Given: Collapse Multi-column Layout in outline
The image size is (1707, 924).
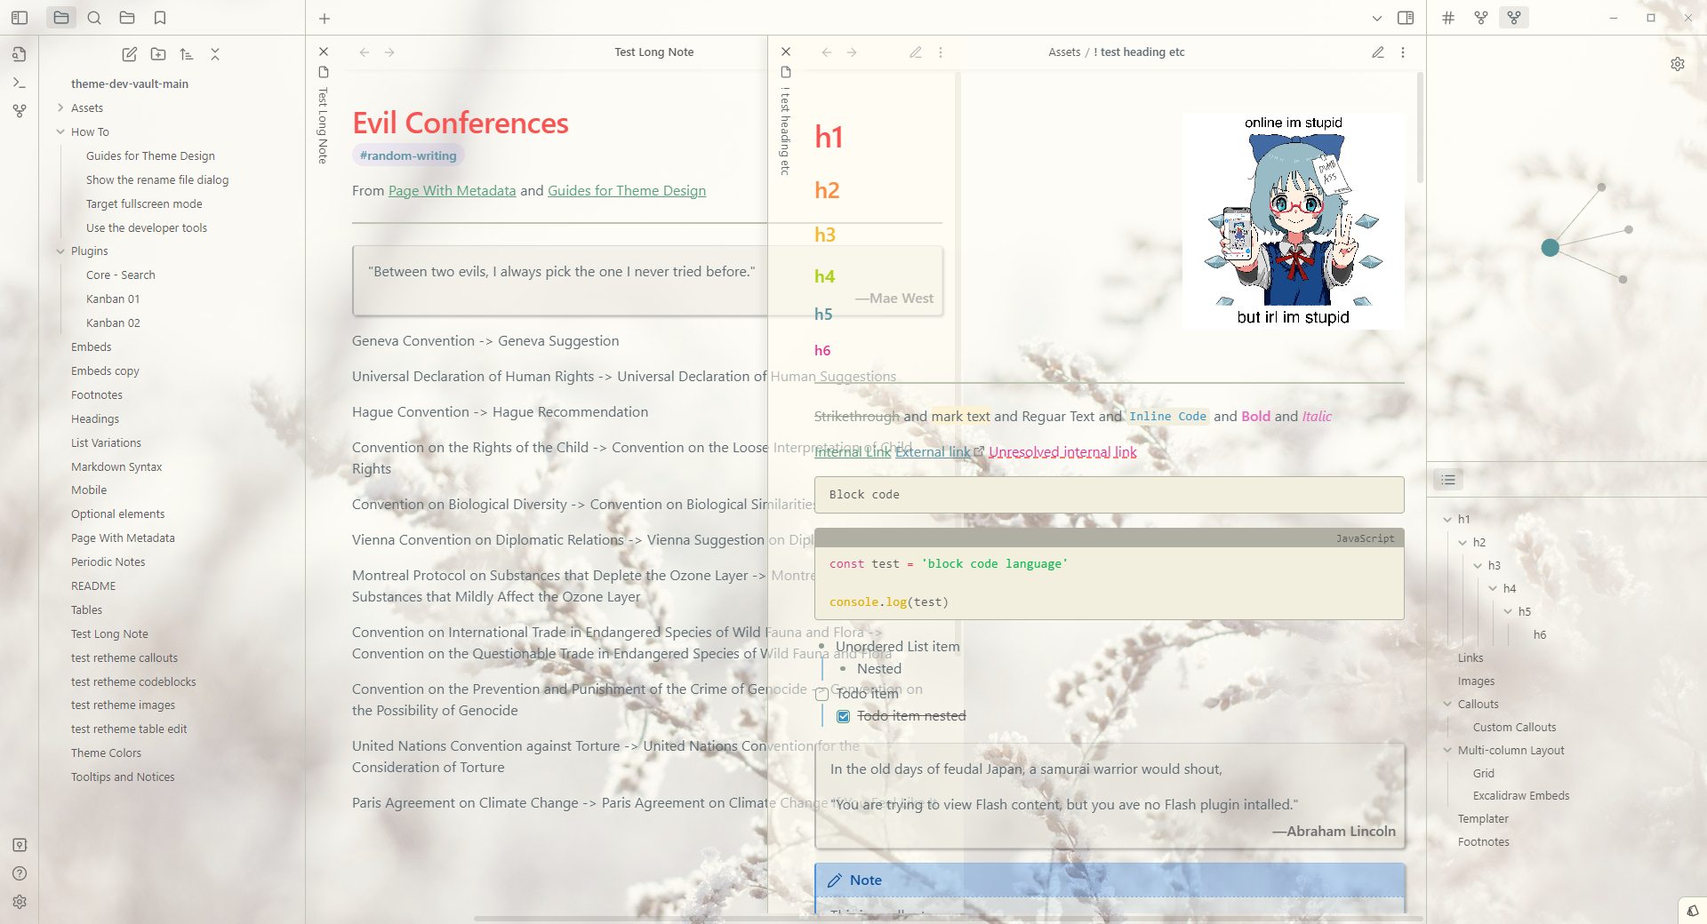Looking at the screenshot, I should [x=1447, y=750].
